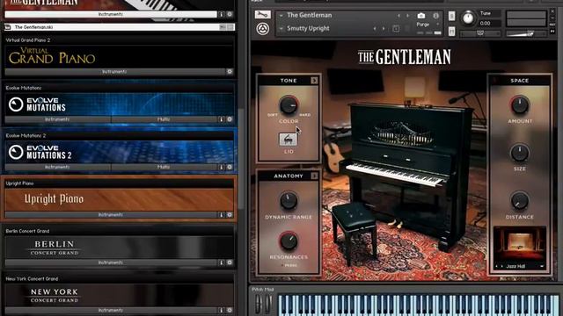563x316 pixels.
Task: Open settings gear for The Gentleman library
Action: [230, 14]
